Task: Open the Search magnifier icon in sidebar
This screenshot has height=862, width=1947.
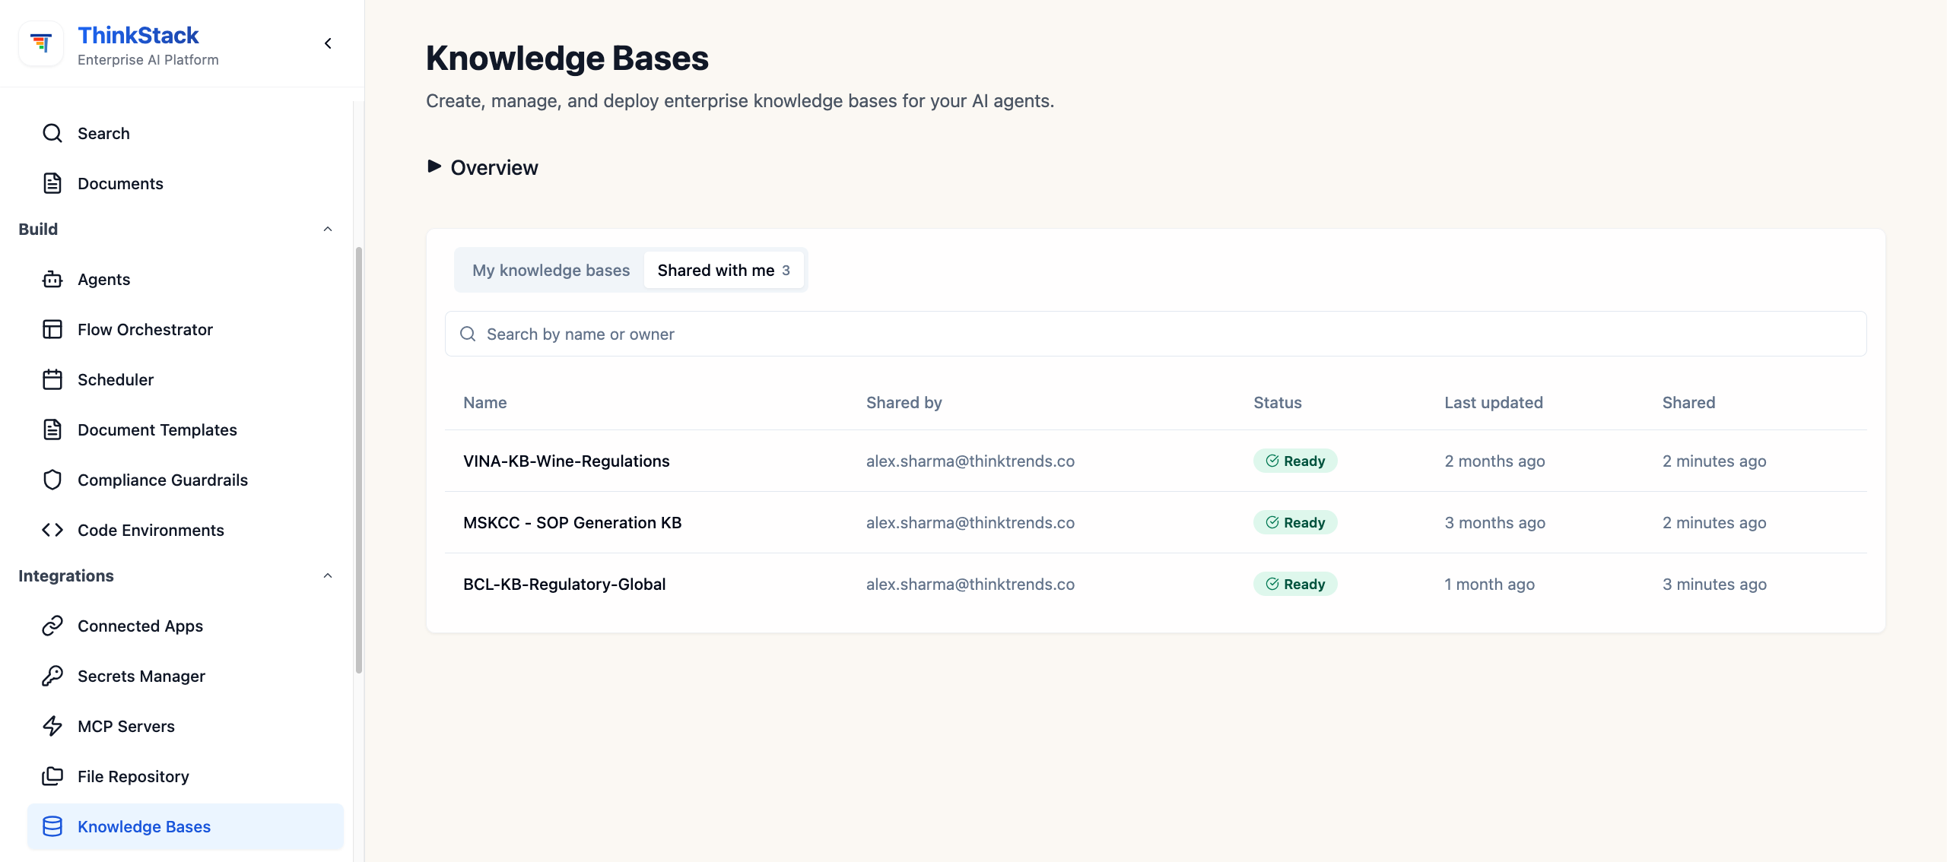Action: pos(52,133)
